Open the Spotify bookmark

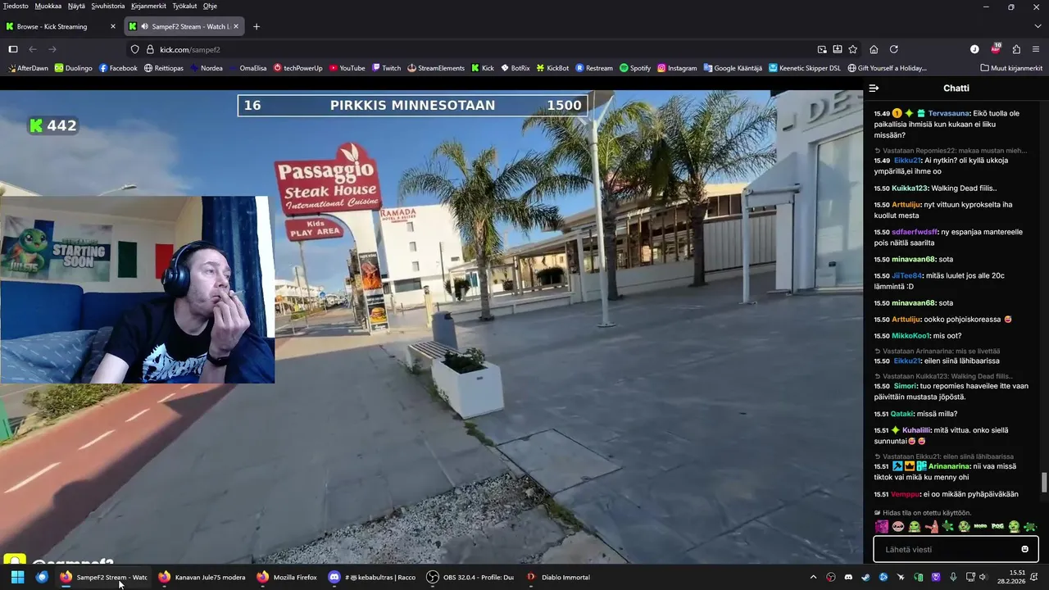(635, 68)
